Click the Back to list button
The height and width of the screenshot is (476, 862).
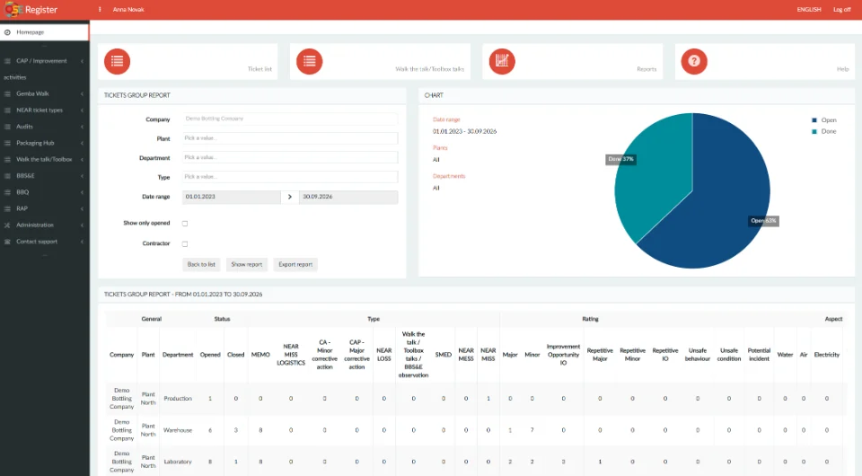pyautogui.click(x=201, y=264)
